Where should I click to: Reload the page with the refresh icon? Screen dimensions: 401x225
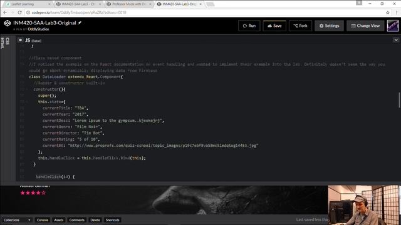[19, 12]
